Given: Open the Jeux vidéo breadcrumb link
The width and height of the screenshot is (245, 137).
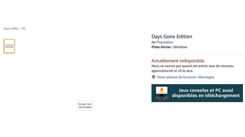Looking at the screenshot, I should [11, 29].
